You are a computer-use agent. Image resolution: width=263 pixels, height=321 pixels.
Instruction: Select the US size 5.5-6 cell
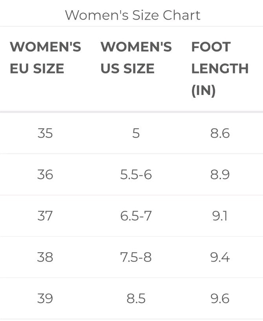[136, 175]
